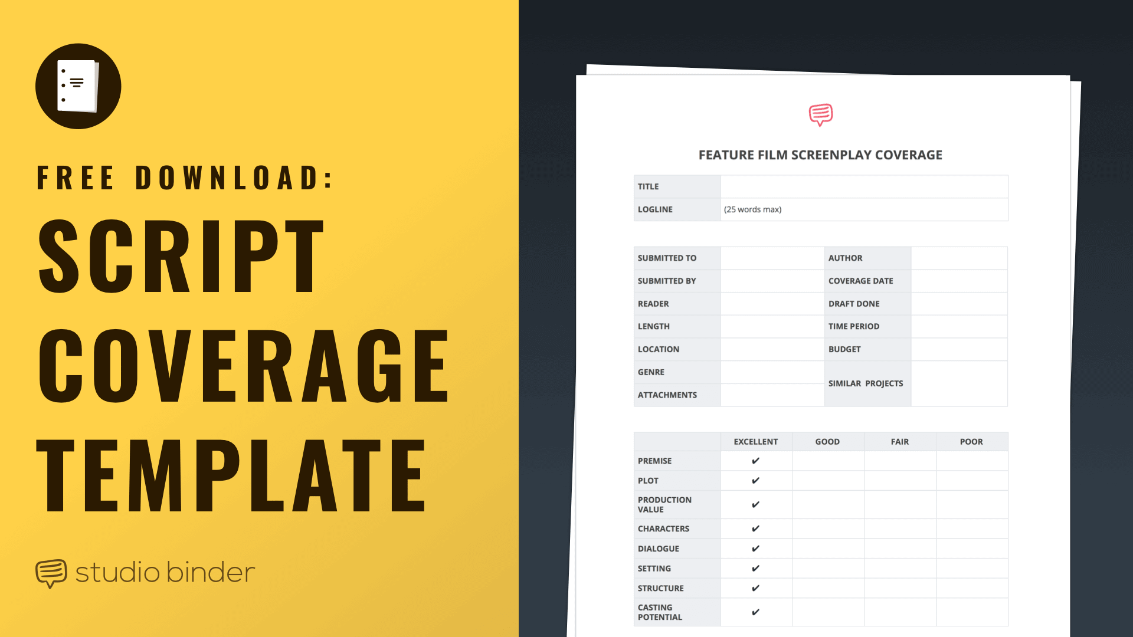
Task: Select the CHARACTERS checkmark under EXCELLENT
Action: [x=755, y=529]
